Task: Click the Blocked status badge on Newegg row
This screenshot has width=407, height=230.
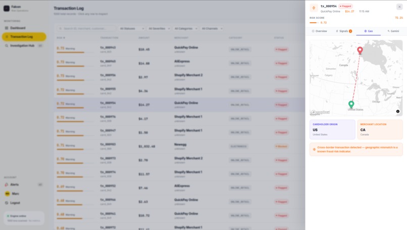Action: (281, 146)
